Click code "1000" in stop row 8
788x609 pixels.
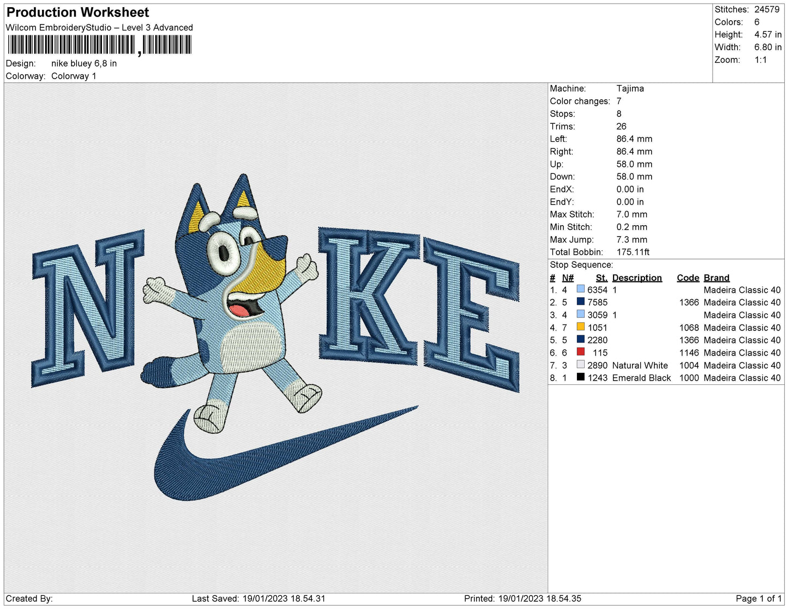689,378
